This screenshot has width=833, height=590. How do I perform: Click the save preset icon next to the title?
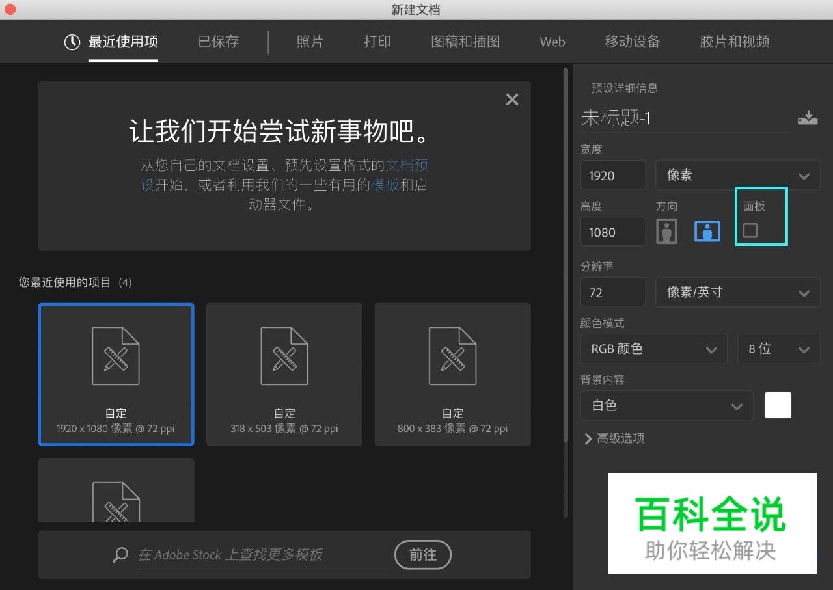point(807,118)
